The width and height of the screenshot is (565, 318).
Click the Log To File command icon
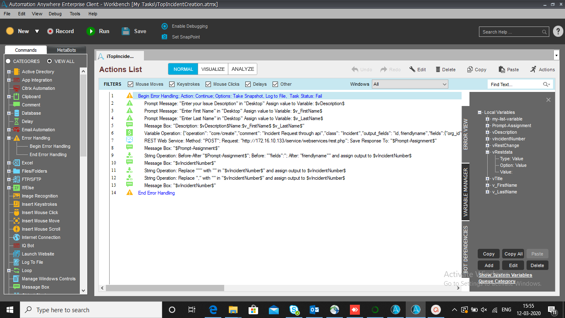[17, 262]
